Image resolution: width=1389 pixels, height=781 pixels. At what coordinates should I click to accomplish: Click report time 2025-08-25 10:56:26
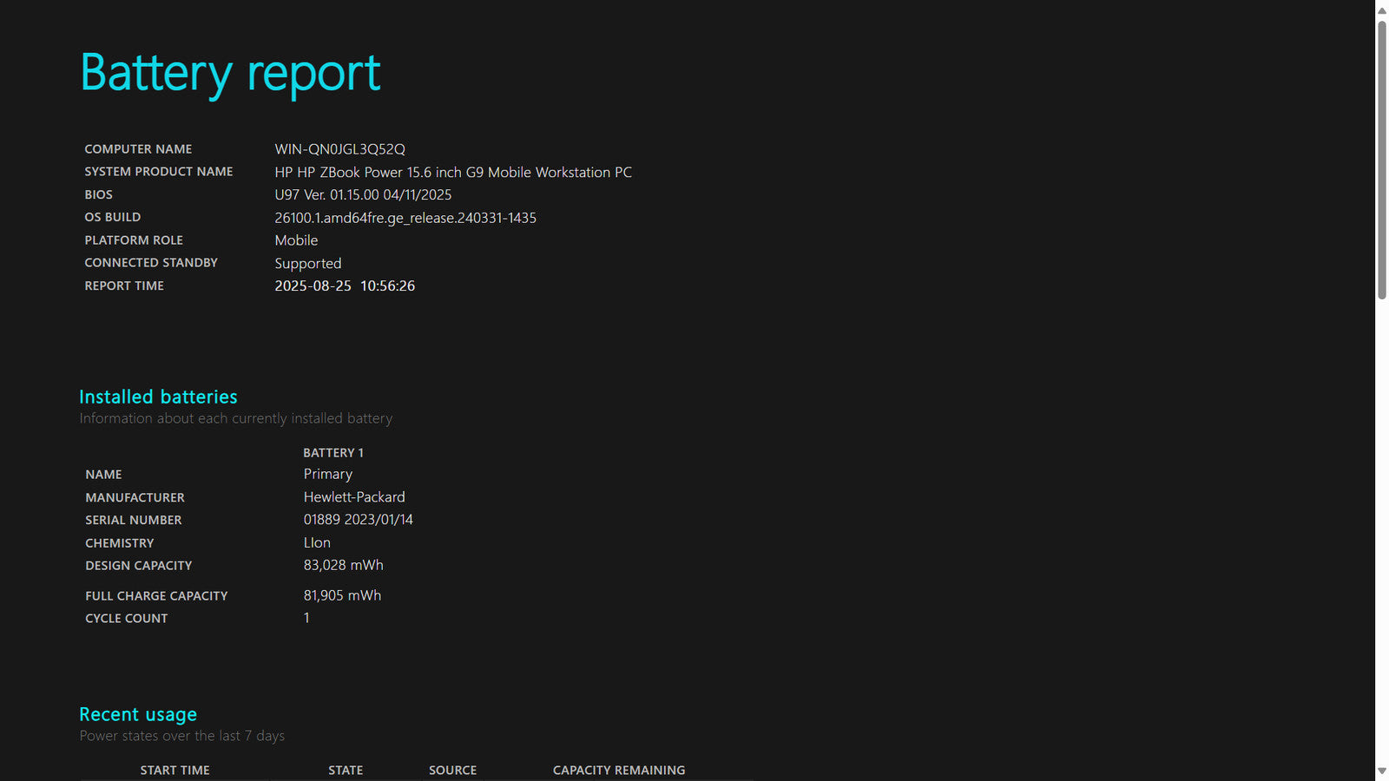345,285
